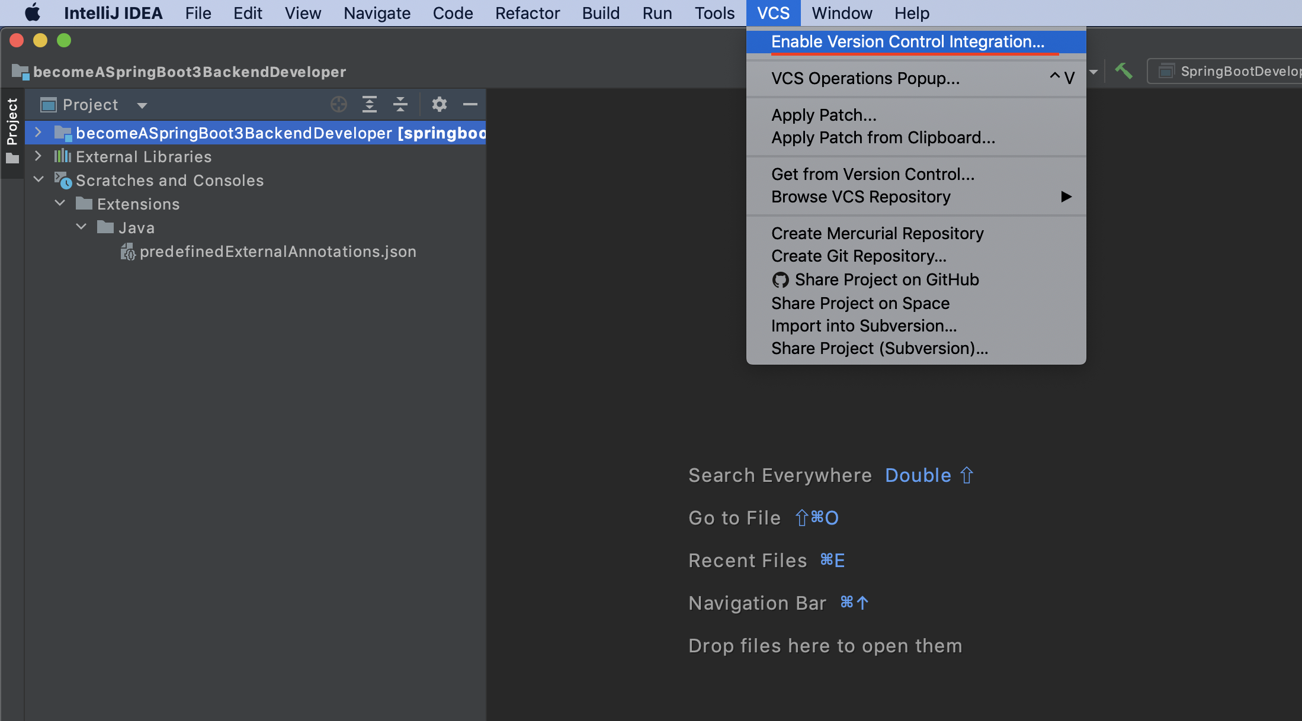Viewport: 1302px width, 721px height.
Task: Select the Extensions tree row
Action: tap(255, 204)
